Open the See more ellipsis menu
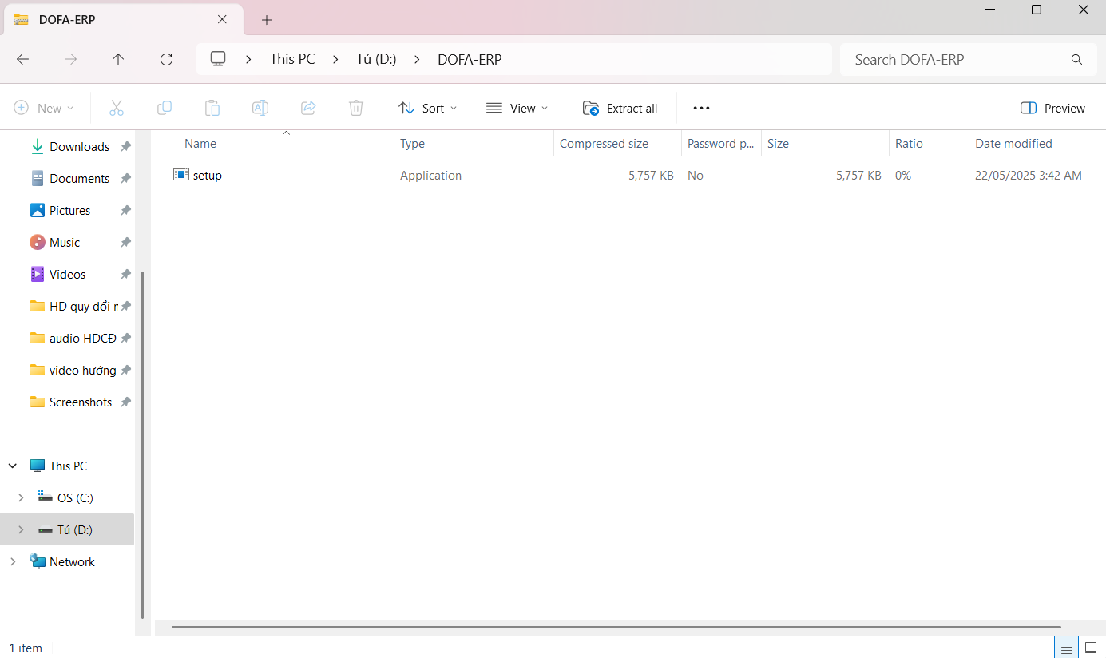This screenshot has width=1106, height=658. [x=701, y=108]
